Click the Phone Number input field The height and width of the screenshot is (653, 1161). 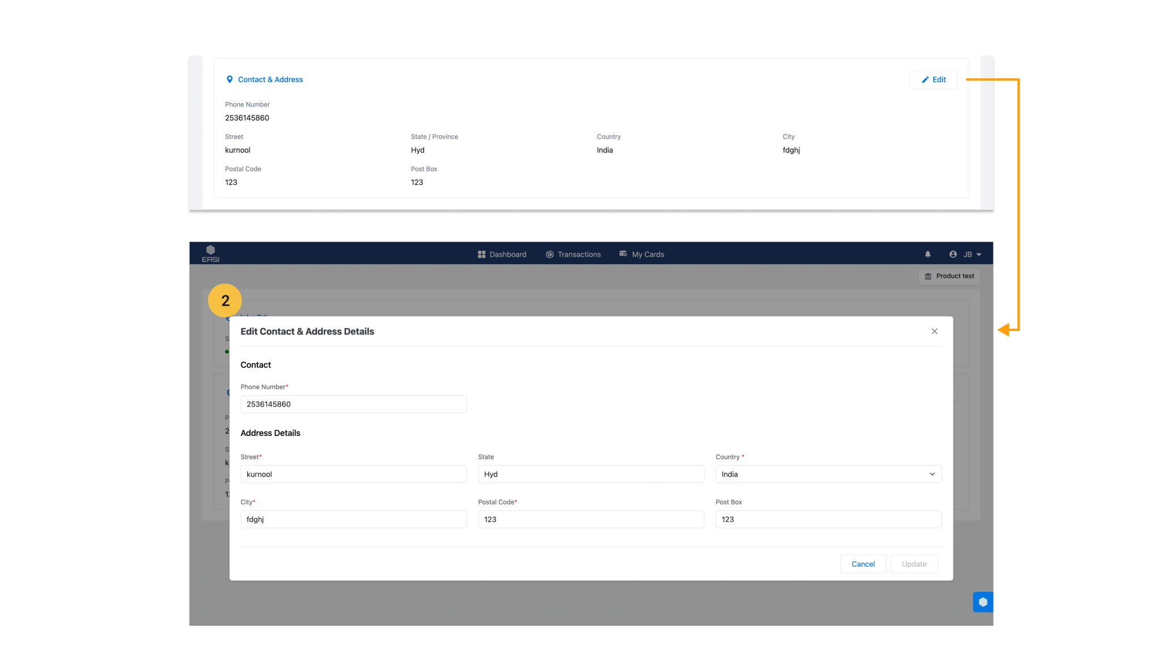click(353, 404)
